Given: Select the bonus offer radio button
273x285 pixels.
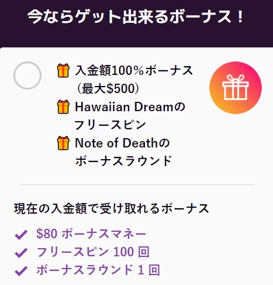Looking at the screenshot, I should tap(27, 75).
